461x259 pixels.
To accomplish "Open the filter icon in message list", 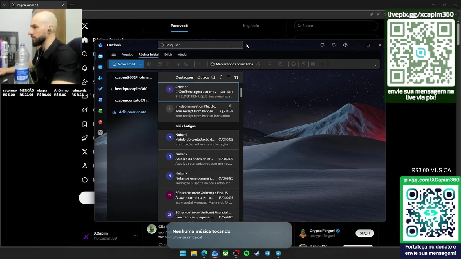I will coord(229,77).
